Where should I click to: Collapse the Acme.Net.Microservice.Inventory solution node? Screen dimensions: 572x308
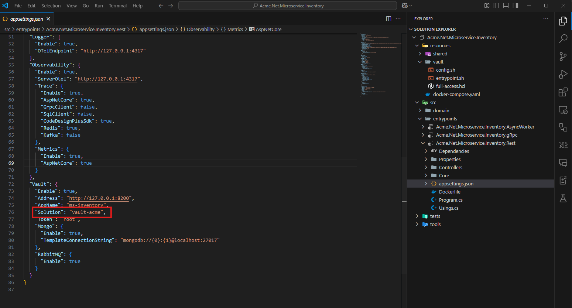414,37
